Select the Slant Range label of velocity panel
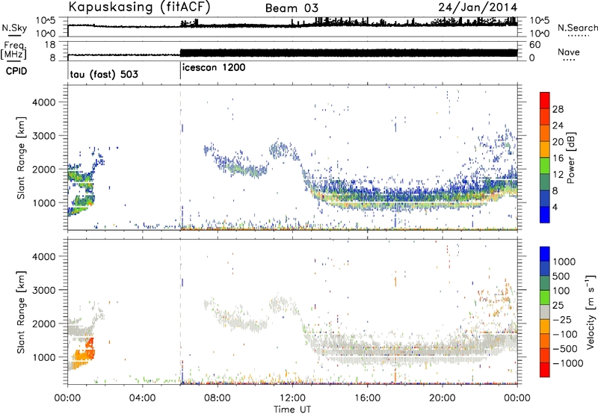This screenshot has width=598, height=414. pos(21,312)
